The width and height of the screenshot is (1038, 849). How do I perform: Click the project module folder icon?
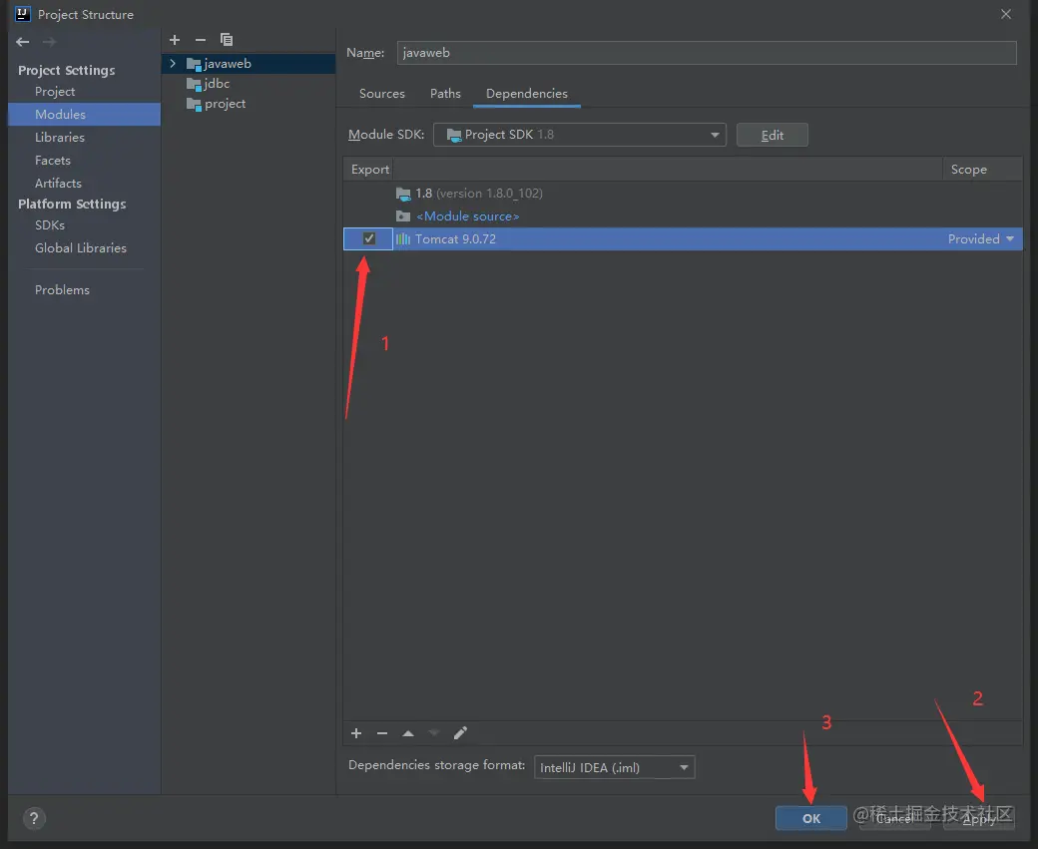coord(194,104)
